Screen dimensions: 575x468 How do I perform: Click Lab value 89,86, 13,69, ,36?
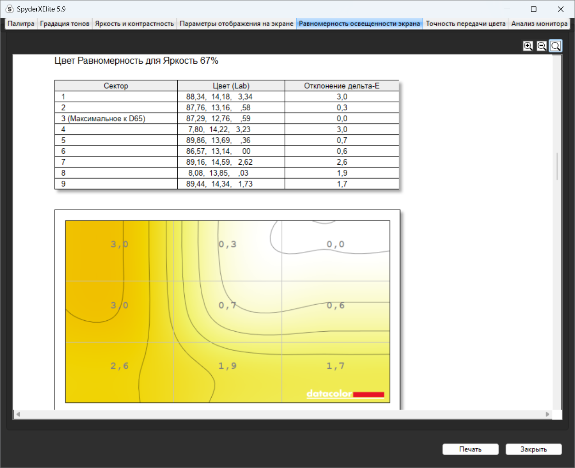pyautogui.click(x=218, y=140)
